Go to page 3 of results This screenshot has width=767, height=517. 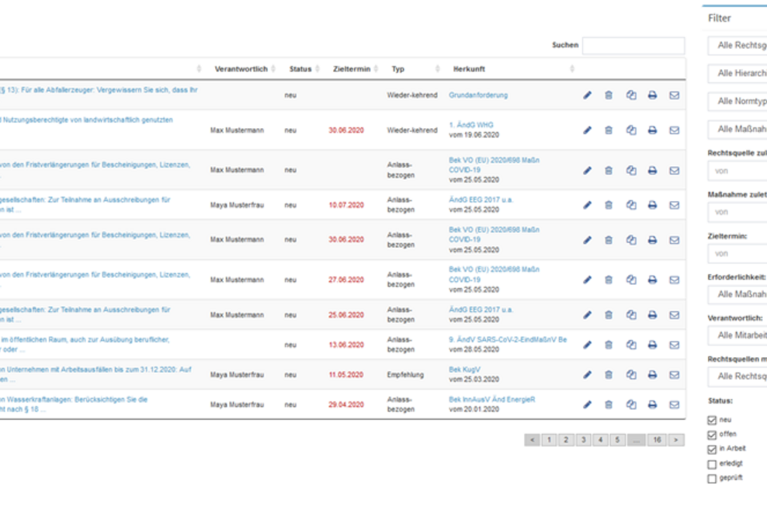tap(583, 440)
